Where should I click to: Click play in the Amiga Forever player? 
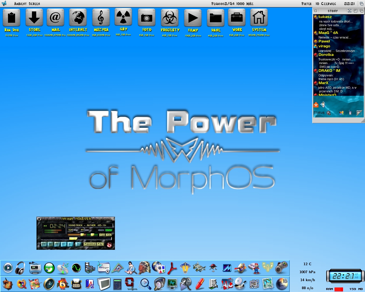(51, 244)
